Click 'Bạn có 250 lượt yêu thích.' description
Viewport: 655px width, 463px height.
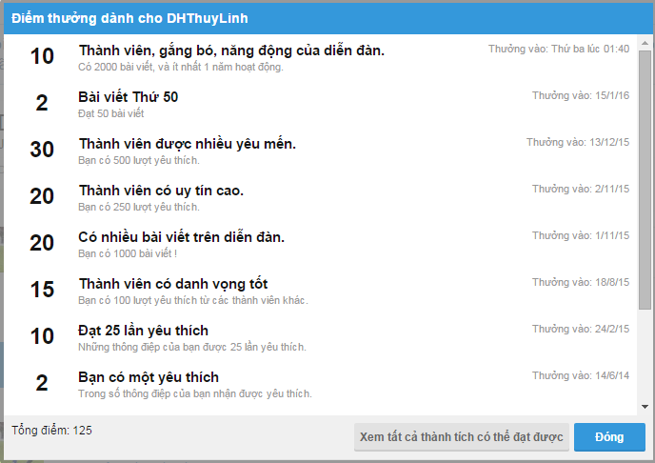139,208
